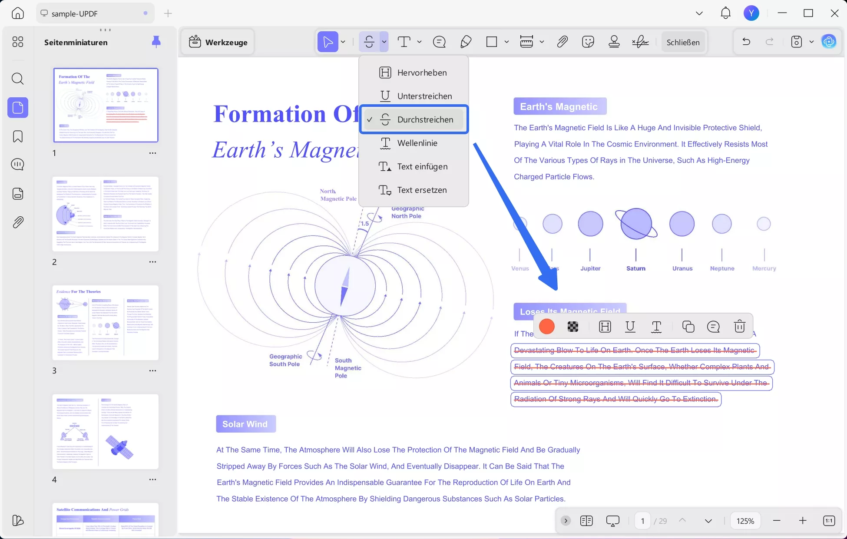Image resolution: width=847 pixels, height=539 pixels.
Task: Open bookmarks panel in left sidebar
Action: pos(18,136)
